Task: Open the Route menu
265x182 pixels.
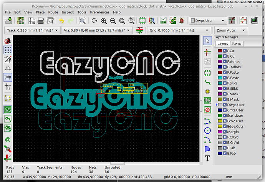Action: (53, 12)
